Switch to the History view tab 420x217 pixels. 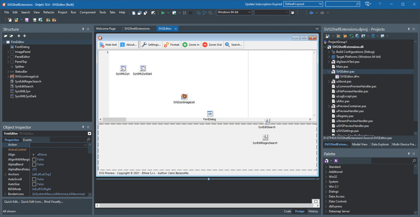coord(313,211)
